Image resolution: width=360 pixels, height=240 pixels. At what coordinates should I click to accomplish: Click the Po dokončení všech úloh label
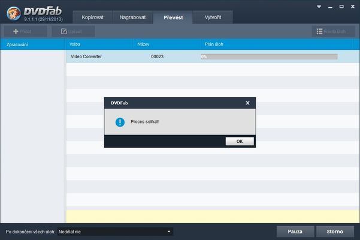point(31,232)
